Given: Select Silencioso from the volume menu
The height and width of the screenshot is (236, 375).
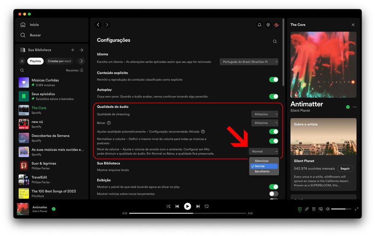Looking at the screenshot, I should 262,161.
